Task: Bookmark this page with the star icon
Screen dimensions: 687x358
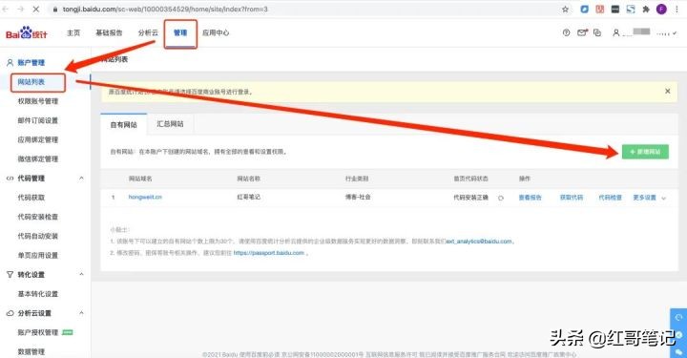Action: click(x=565, y=10)
